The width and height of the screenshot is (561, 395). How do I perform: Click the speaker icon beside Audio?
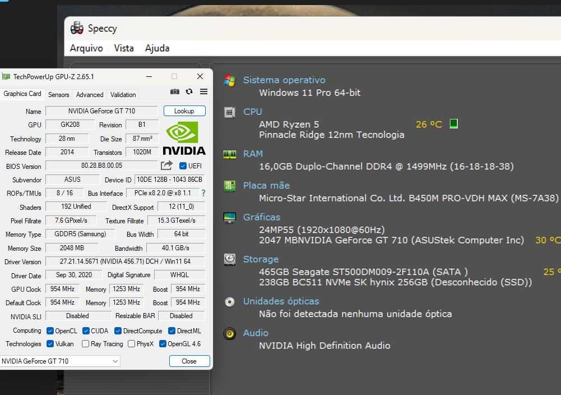[x=230, y=333]
